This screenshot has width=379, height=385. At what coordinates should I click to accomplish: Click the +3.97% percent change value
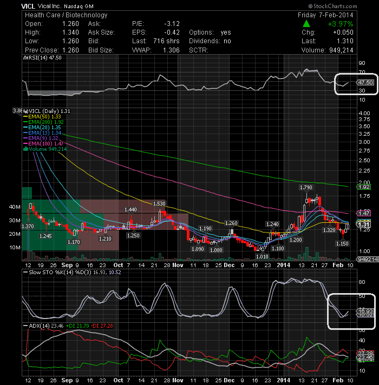pyautogui.click(x=341, y=24)
